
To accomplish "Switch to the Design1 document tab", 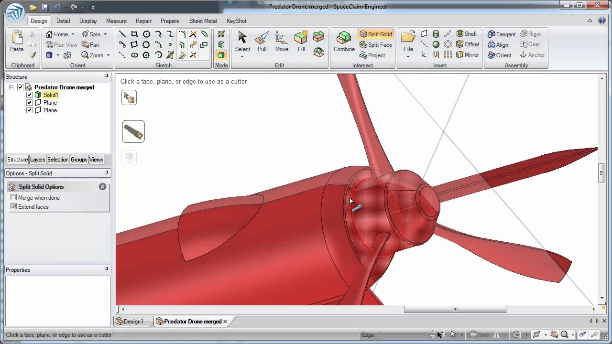I will pyautogui.click(x=133, y=322).
